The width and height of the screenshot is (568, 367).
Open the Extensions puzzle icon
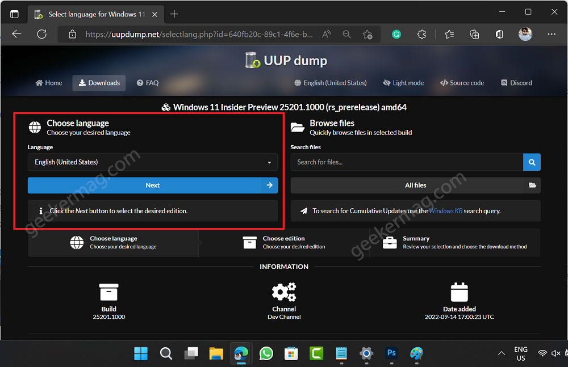pos(421,35)
